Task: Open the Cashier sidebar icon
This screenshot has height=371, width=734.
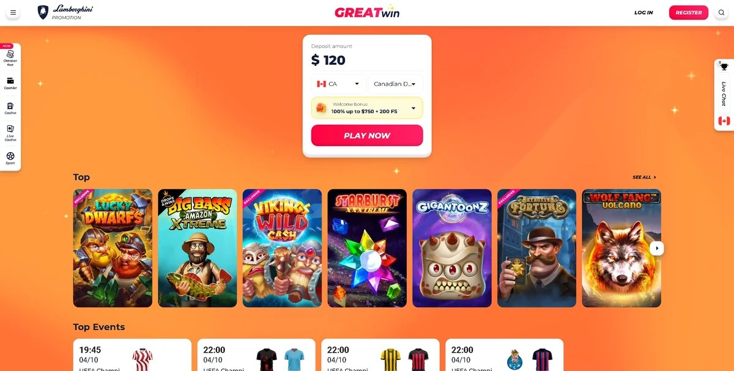Action: tap(10, 83)
